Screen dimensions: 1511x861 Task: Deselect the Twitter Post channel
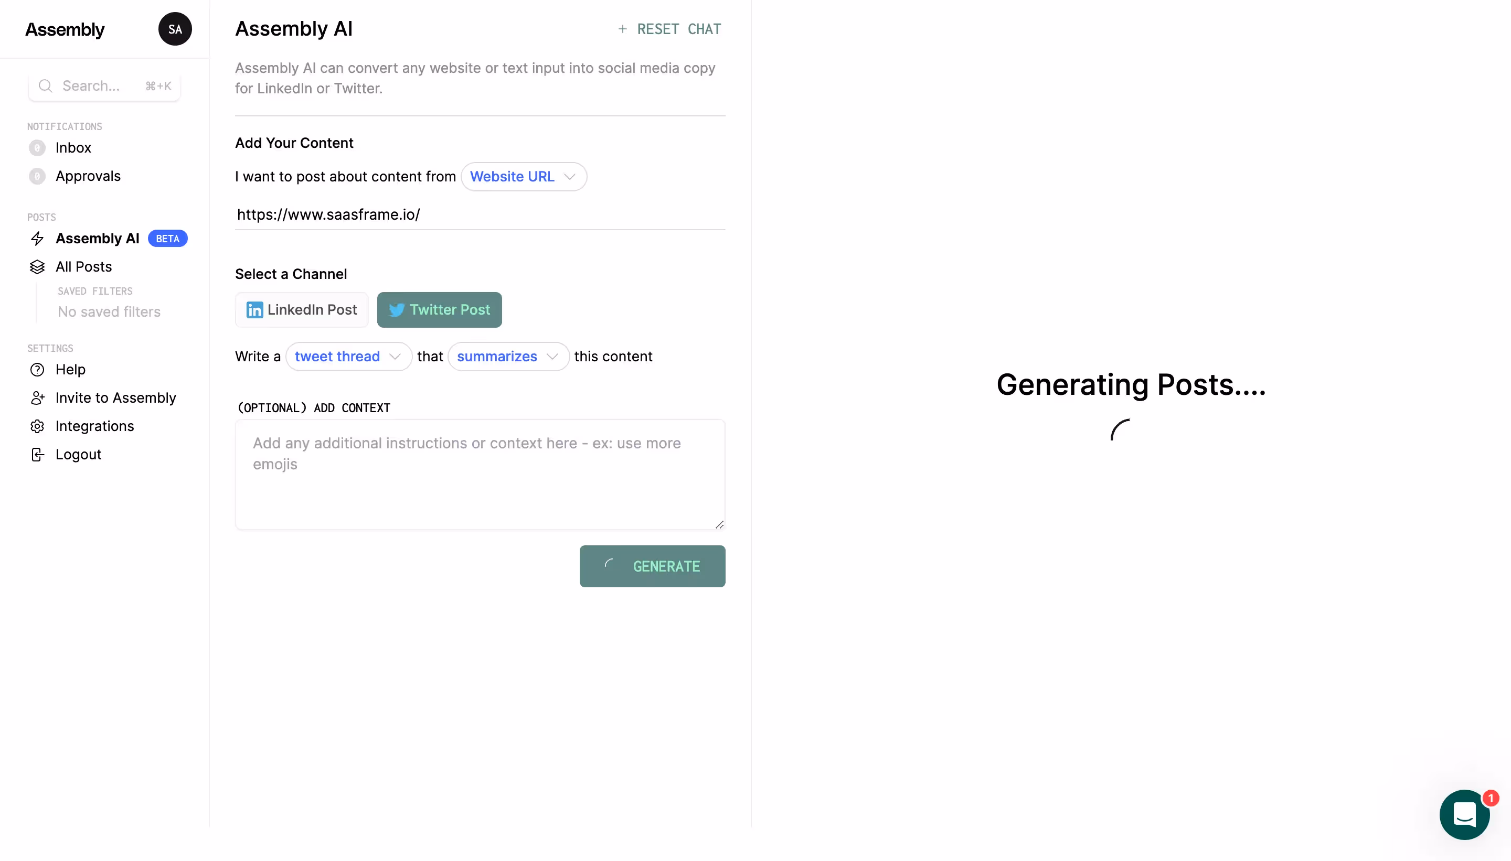tap(440, 309)
